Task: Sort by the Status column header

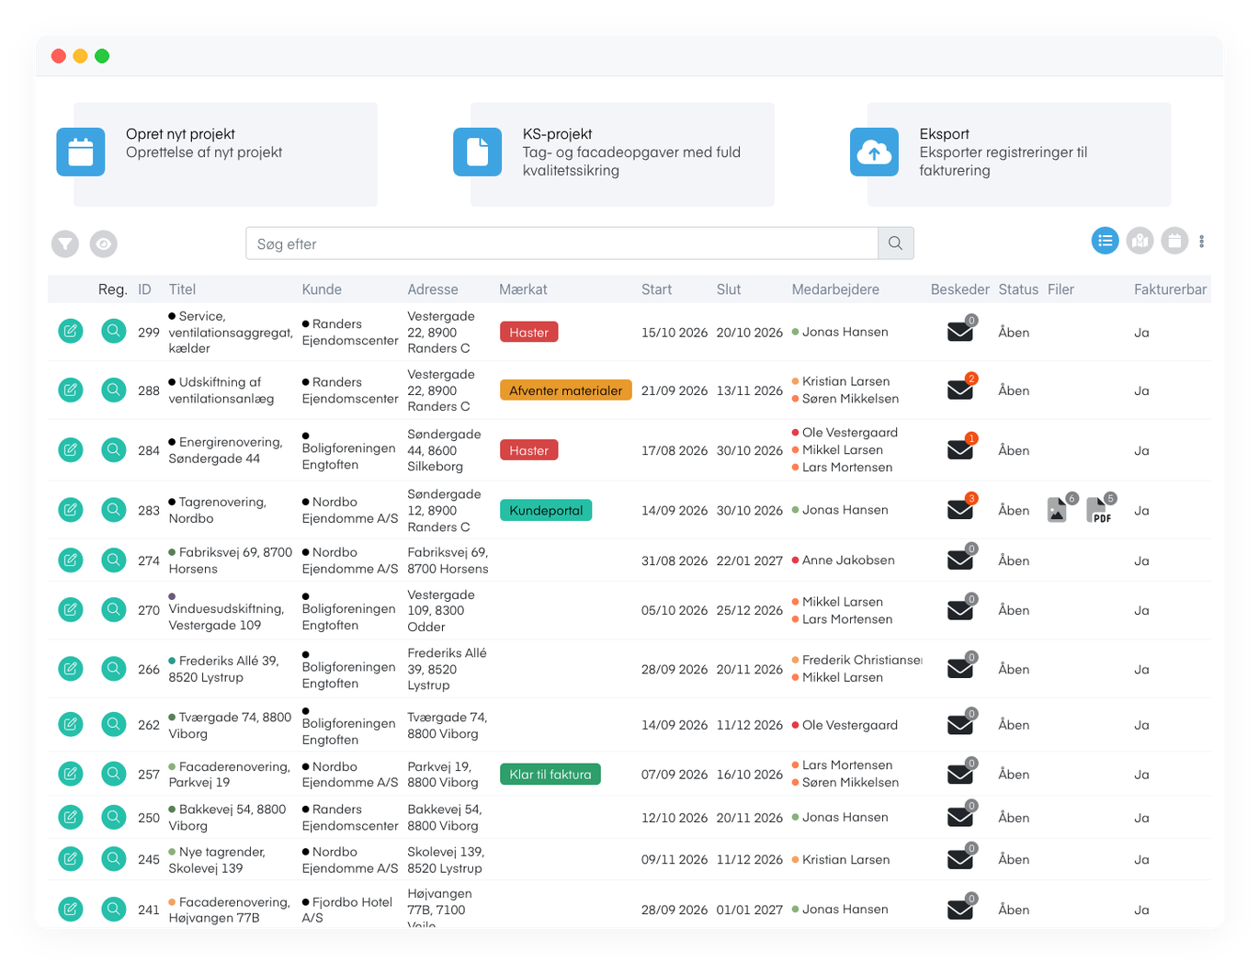Action: (x=1018, y=289)
